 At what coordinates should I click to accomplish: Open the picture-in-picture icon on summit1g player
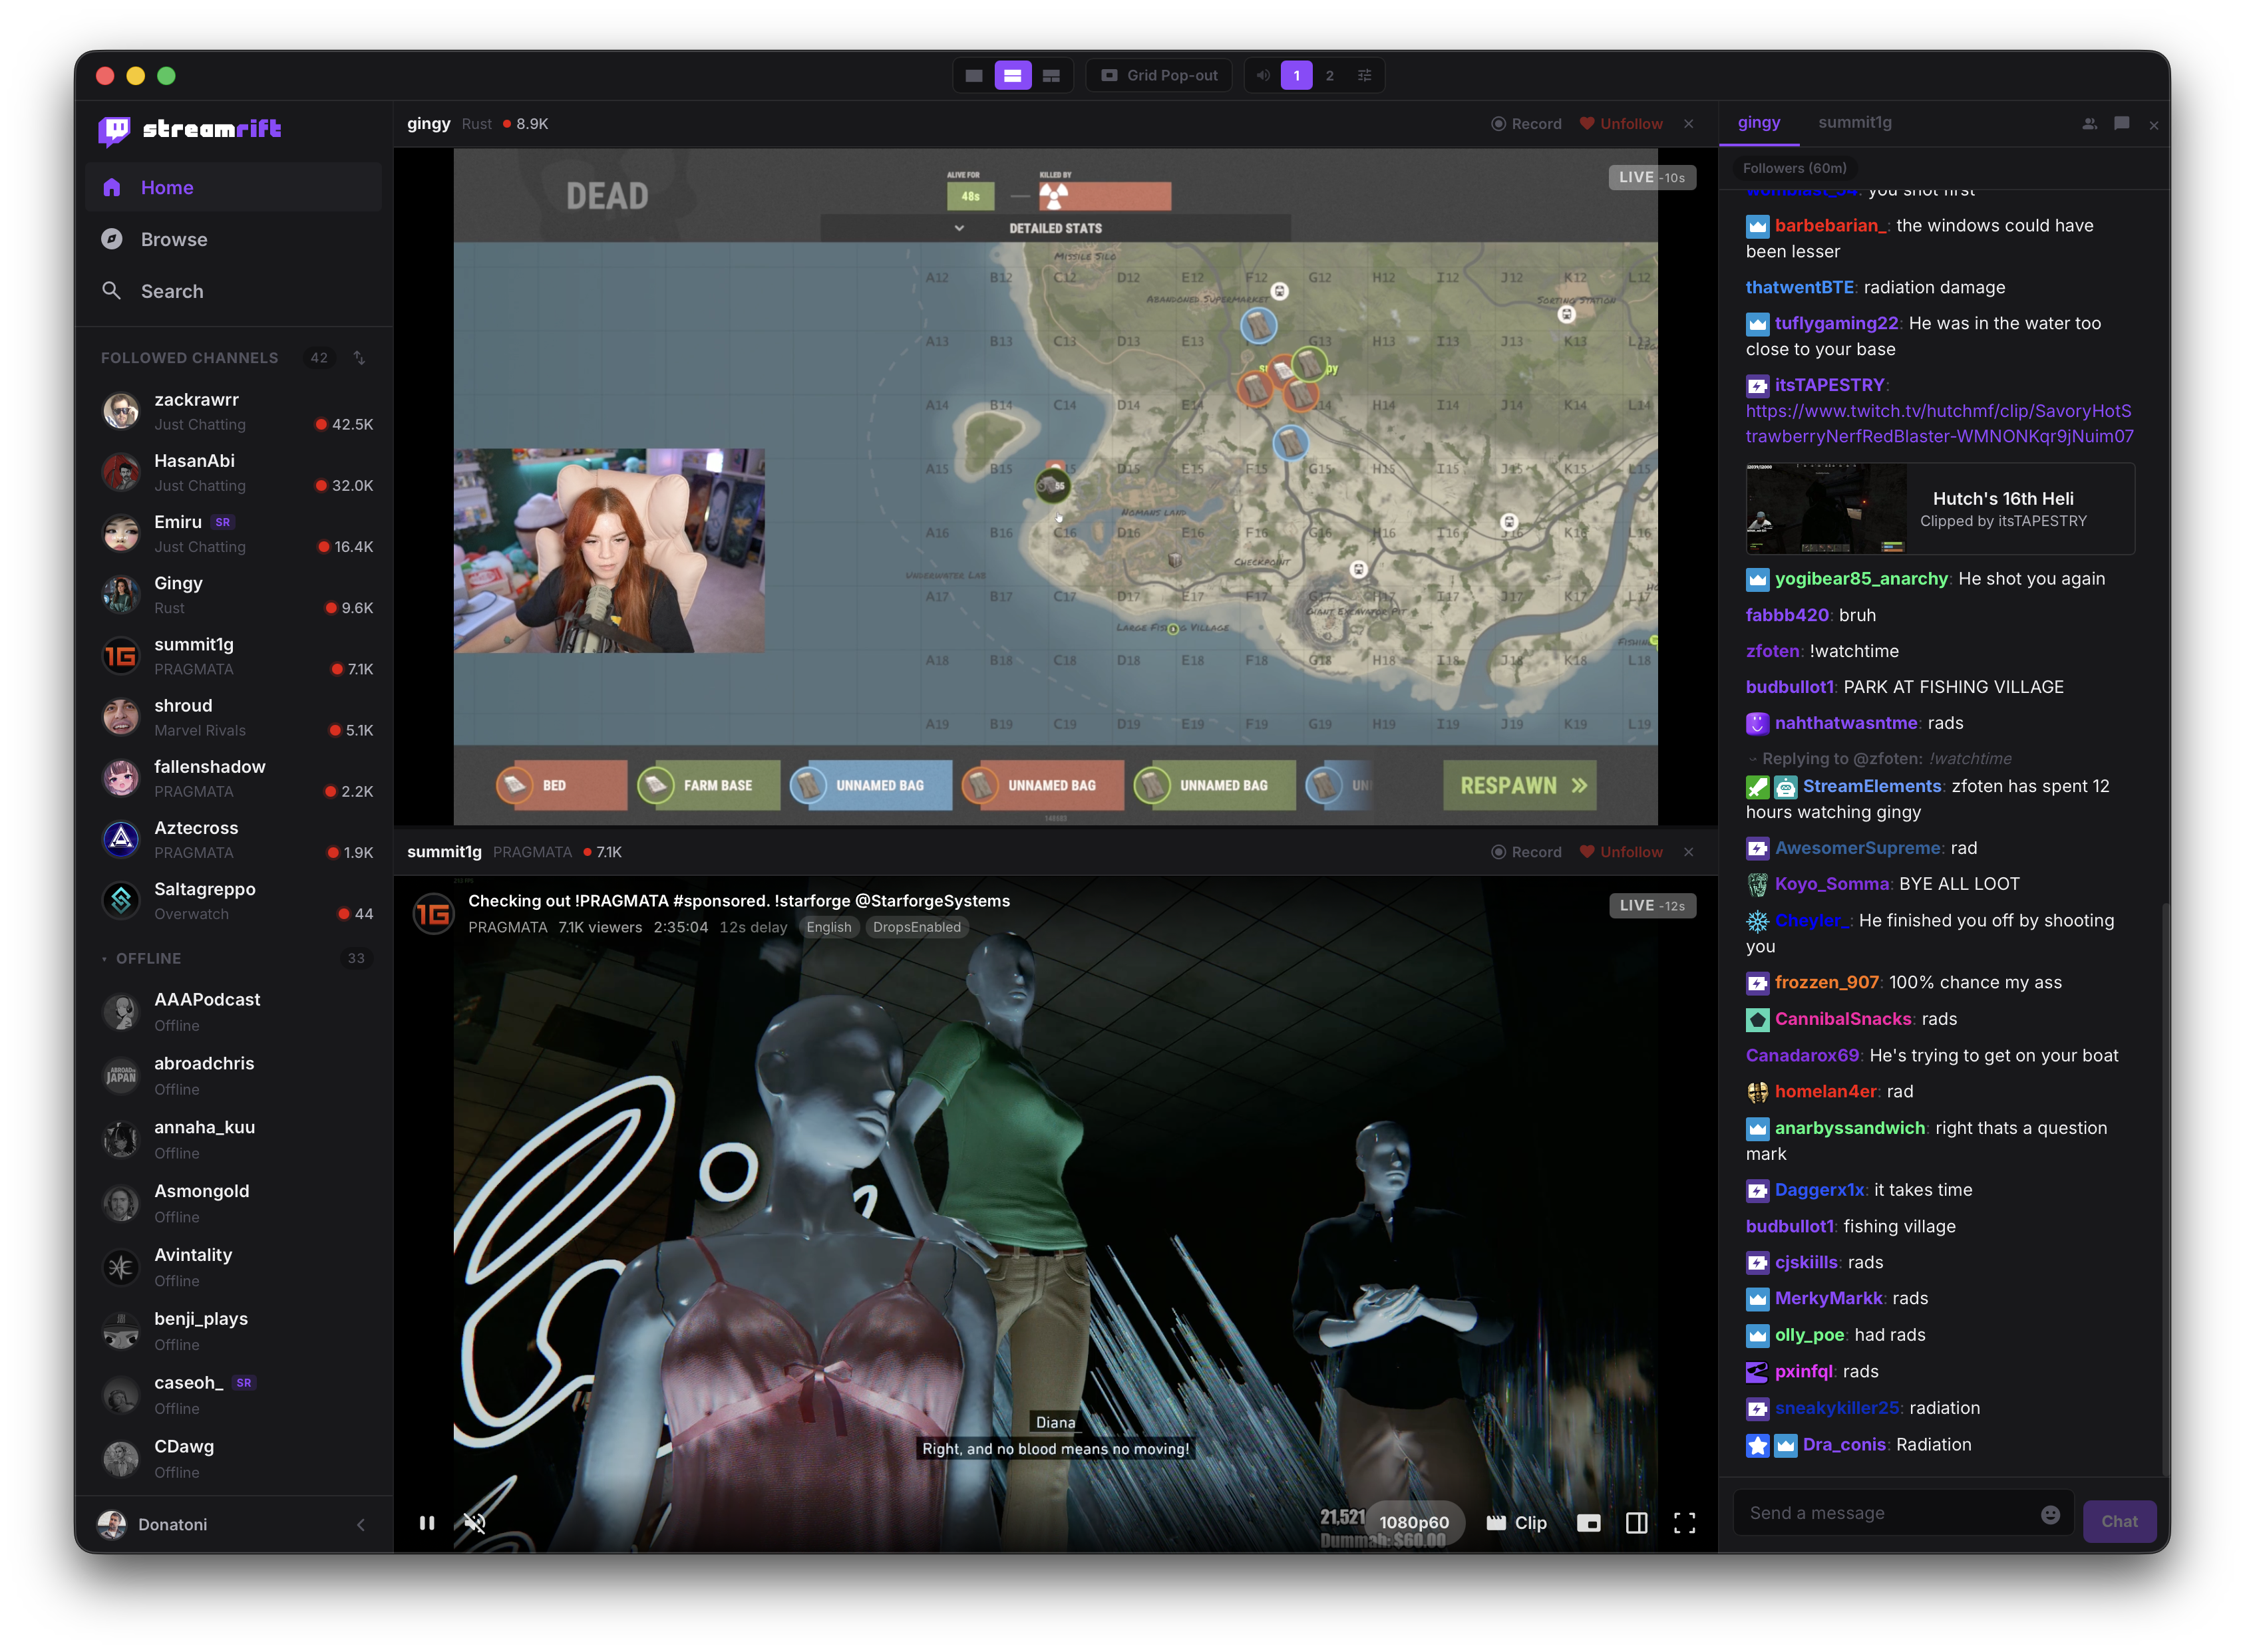1589,1523
